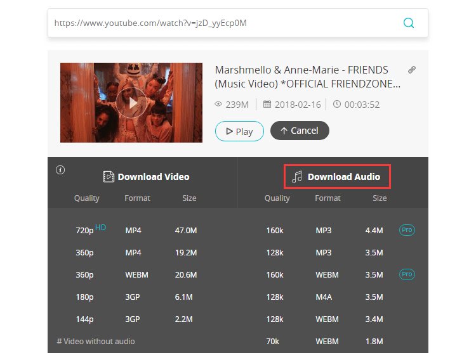The height and width of the screenshot is (353, 476).
Task: Click the MP4 format in 720p row
Action: (x=133, y=231)
